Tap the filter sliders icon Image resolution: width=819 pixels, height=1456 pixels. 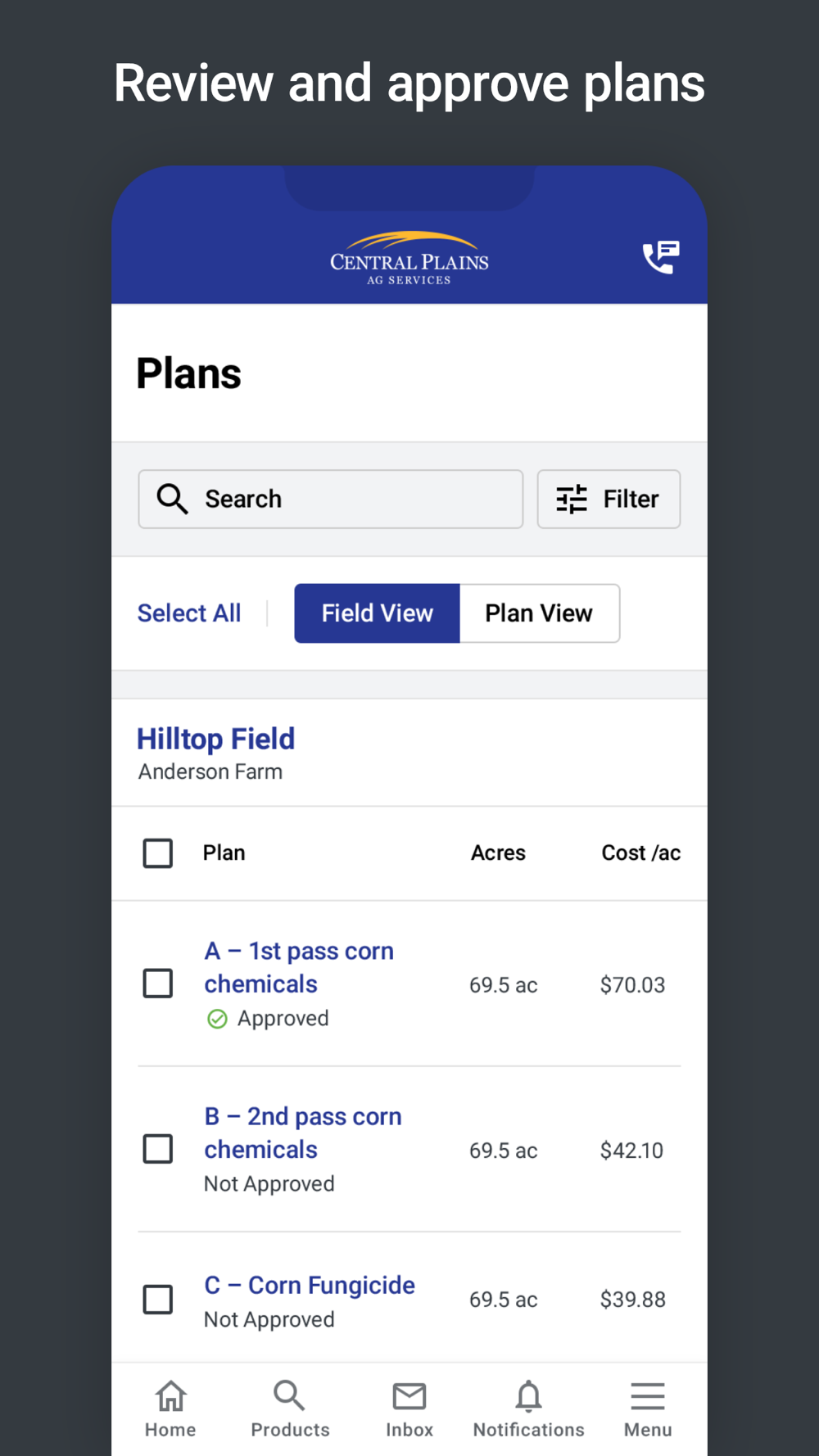click(x=572, y=499)
